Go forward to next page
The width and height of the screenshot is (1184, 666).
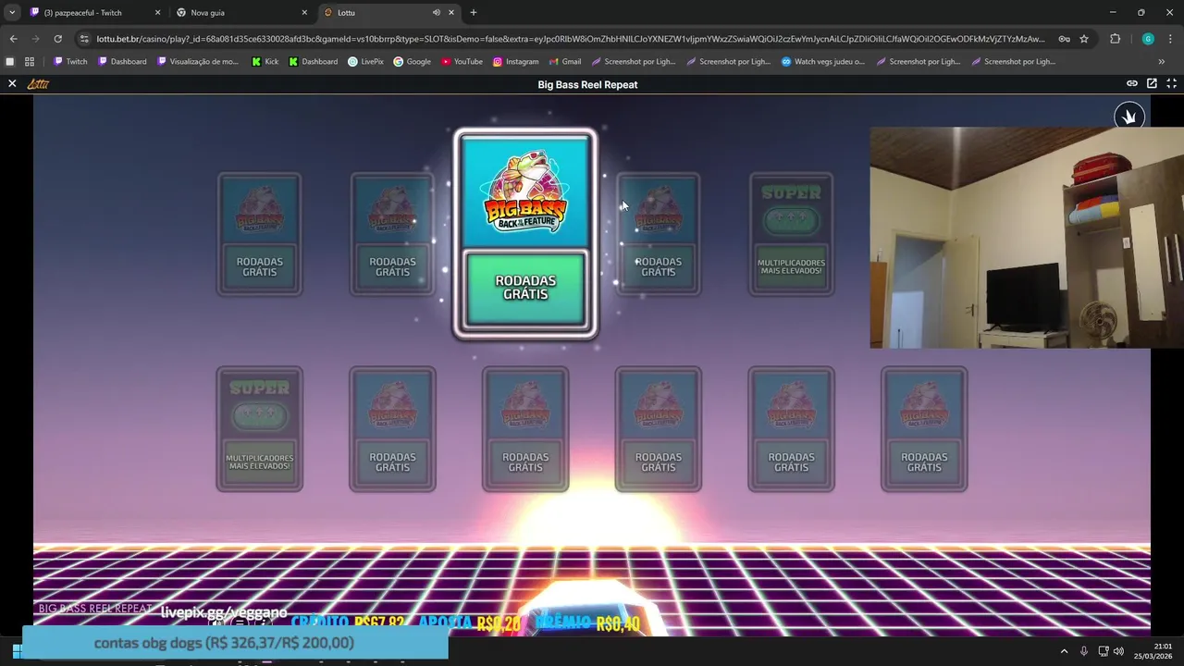click(35, 39)
